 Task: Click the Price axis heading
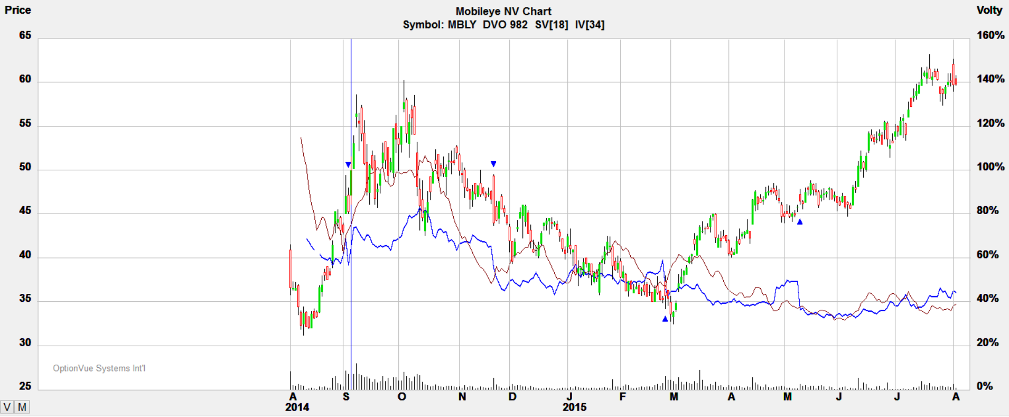click(18, 10)
